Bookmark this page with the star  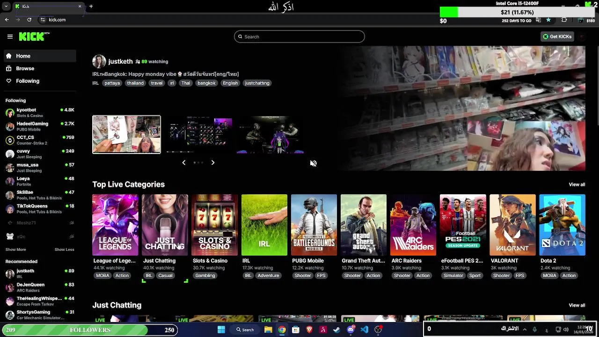coord(548,20)
